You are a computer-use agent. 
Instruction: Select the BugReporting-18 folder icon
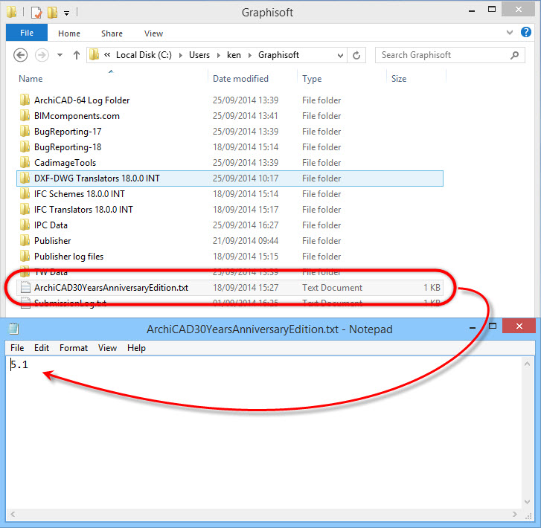(x=25, y=147)
